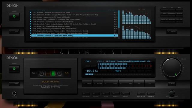Mute audio with the MUTE button
Screen dimensions: 192x108
(x=172, y=84)
